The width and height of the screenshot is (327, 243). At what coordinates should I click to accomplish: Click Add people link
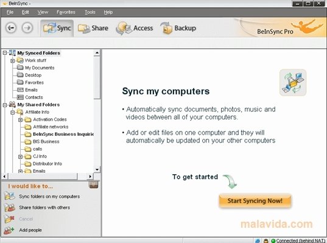tap(30, 230)
